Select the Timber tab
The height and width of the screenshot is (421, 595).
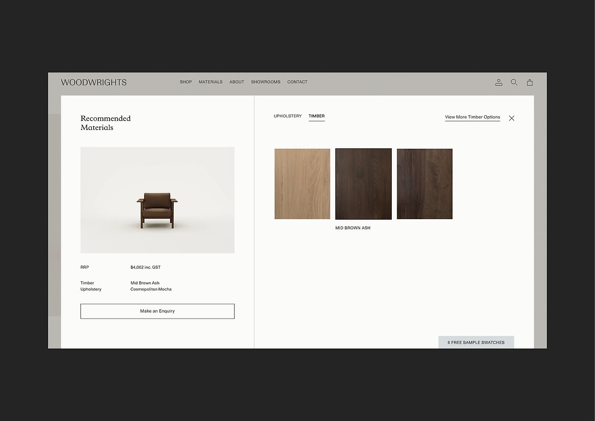tap(316, 116)
